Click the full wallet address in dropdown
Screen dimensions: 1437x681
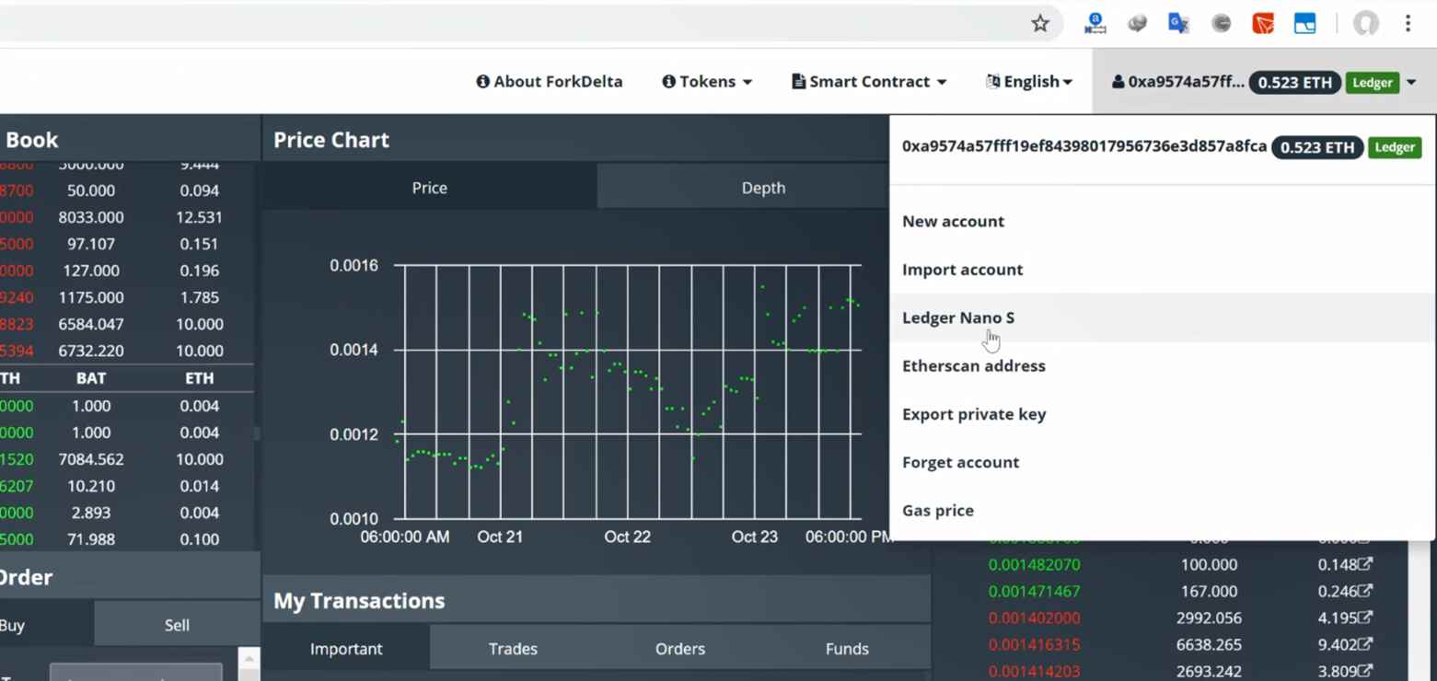(1084, 146)
